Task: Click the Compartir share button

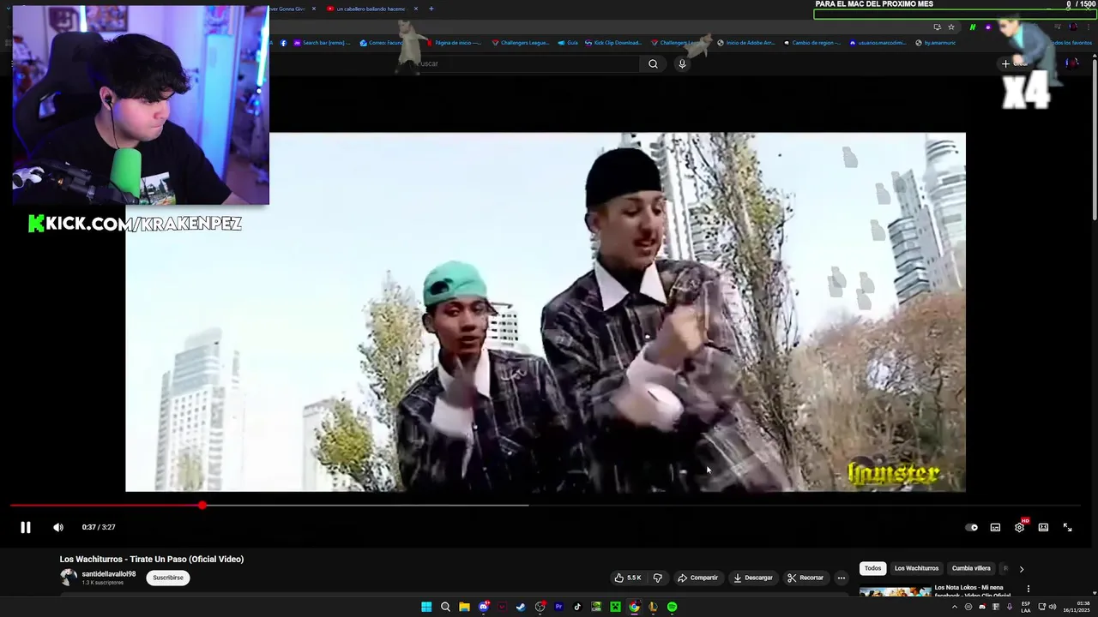Action: [697, 578]
